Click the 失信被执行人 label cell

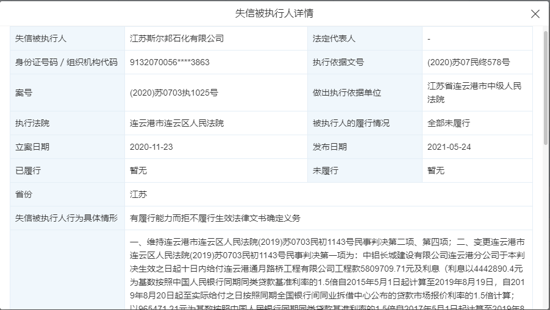click(x=67, y=38)
